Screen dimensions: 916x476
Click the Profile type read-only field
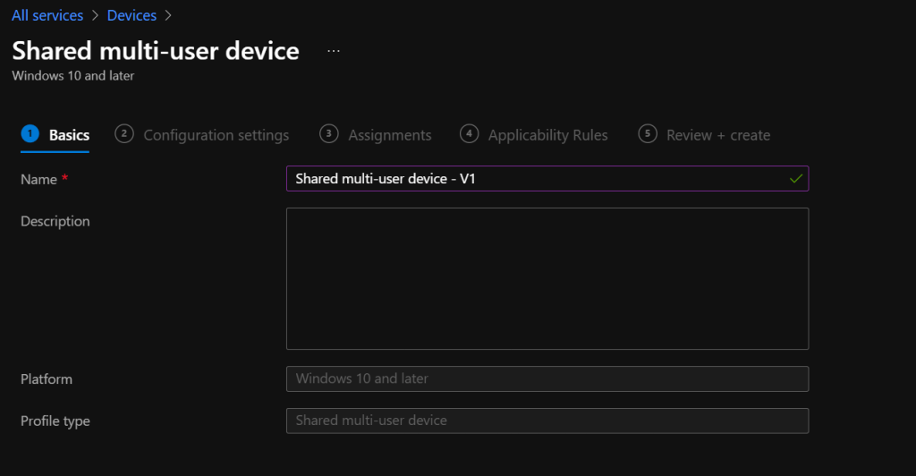tap(547, 421)
